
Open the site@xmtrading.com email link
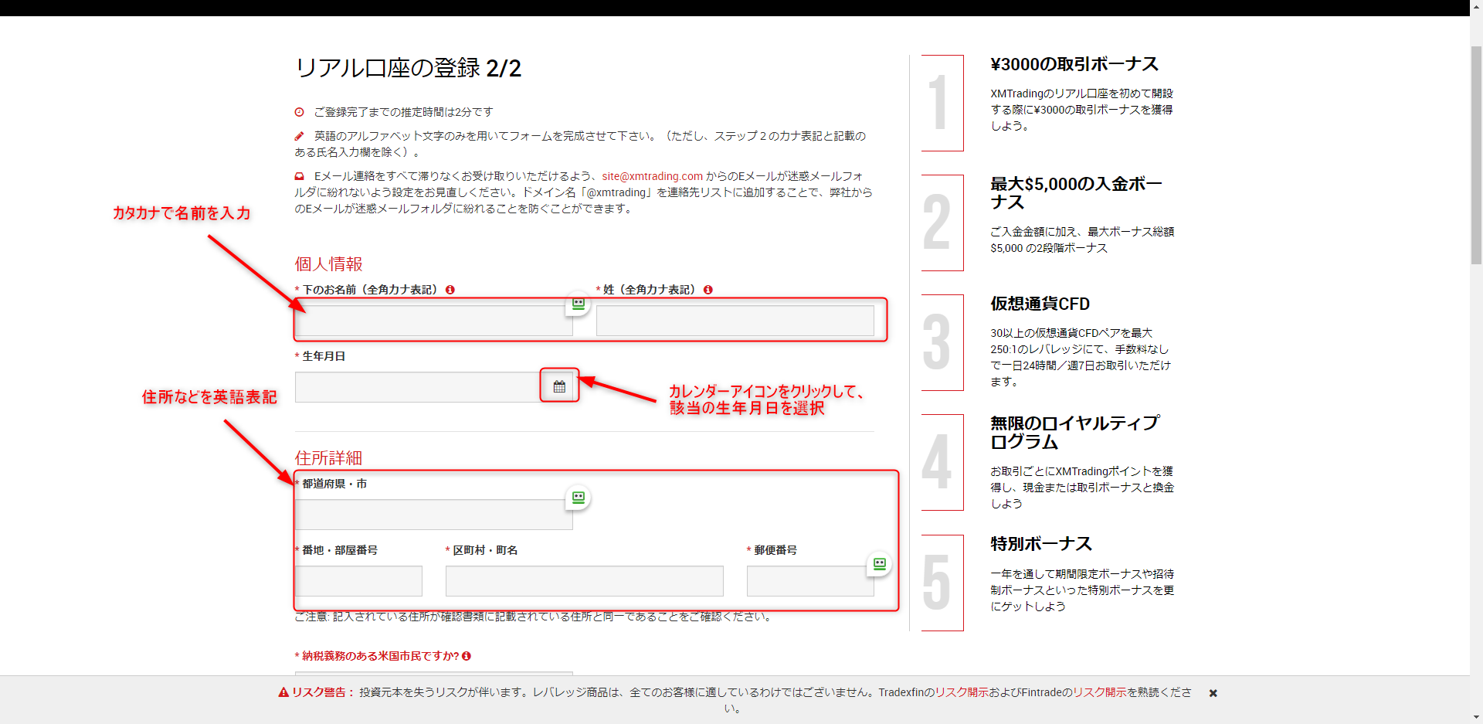(652, 176)
